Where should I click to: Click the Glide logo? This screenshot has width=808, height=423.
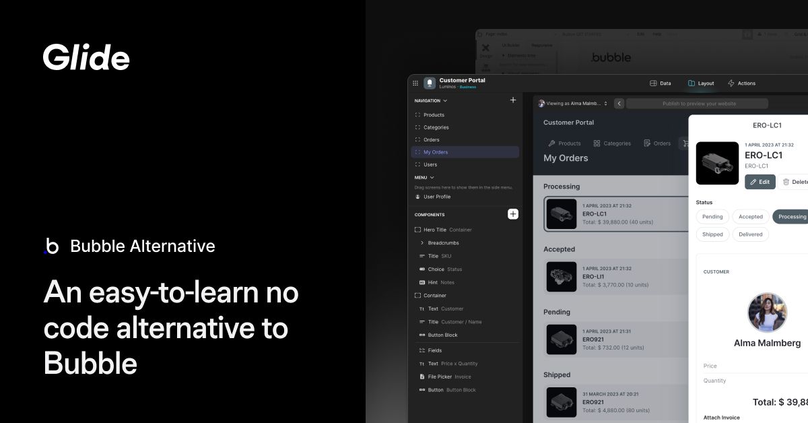click(86, 57)
